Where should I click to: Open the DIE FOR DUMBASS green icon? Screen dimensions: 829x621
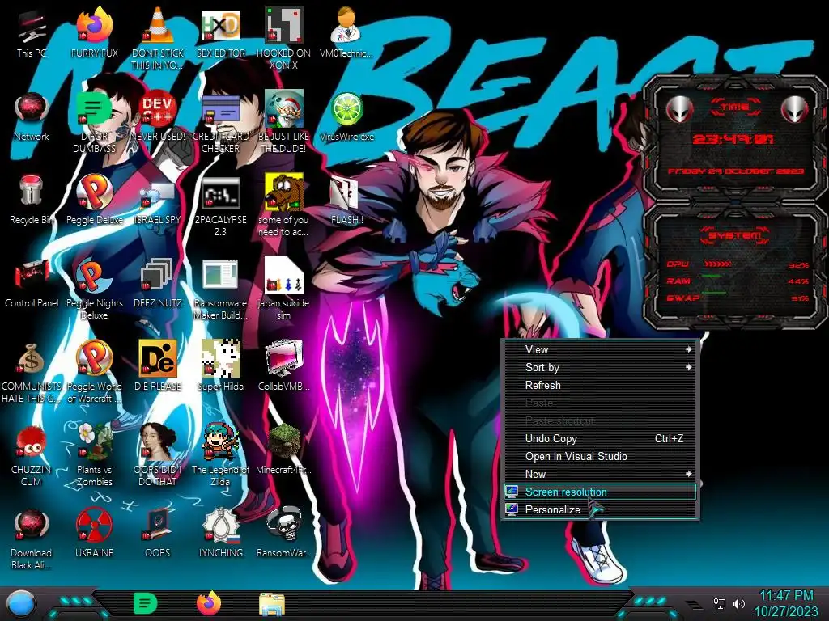(94, 110)
